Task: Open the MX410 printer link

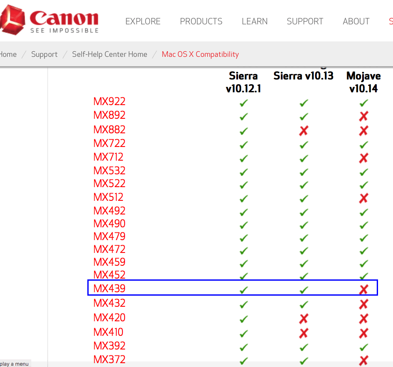Action: pyautogui.click(x=108, y=332)
